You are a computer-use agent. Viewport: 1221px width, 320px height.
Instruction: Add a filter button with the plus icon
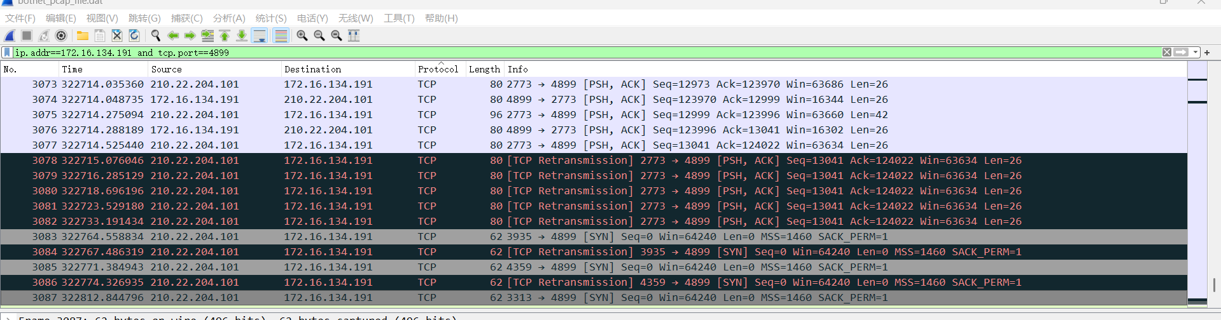(x=1207, y=53)
